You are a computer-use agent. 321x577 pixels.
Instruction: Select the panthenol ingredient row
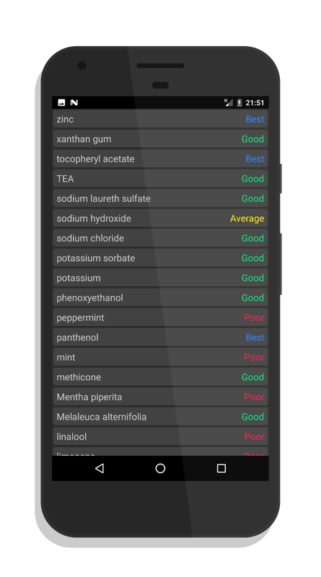tap(160, 338)
